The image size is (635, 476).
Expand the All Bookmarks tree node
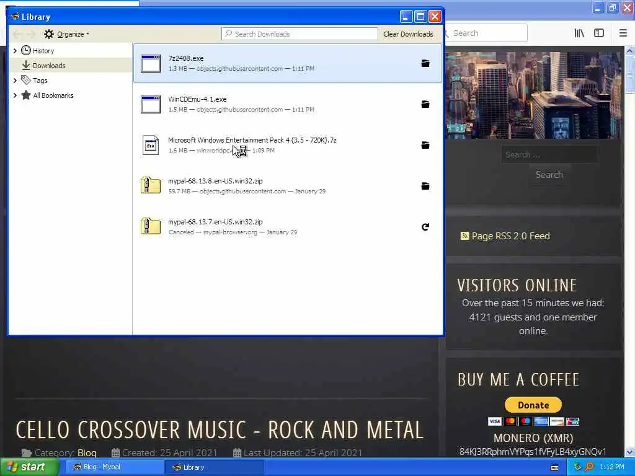pyautogui.click(x=15, y=95)
